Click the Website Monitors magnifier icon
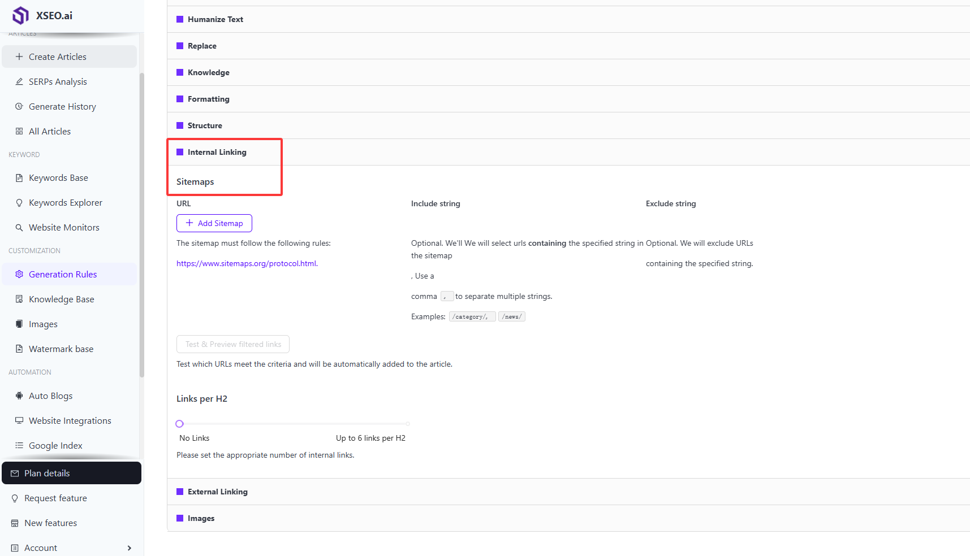Screen dimensions: 970x556 [x=19, y=227]
